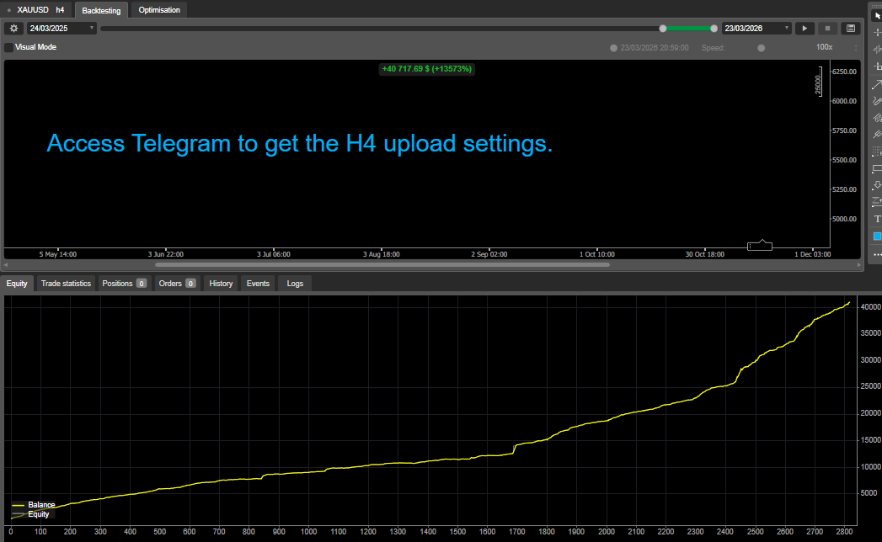This screenshot has width=882, height=542.
Task: Select the text annotation tool
Action: pos(877,219)
